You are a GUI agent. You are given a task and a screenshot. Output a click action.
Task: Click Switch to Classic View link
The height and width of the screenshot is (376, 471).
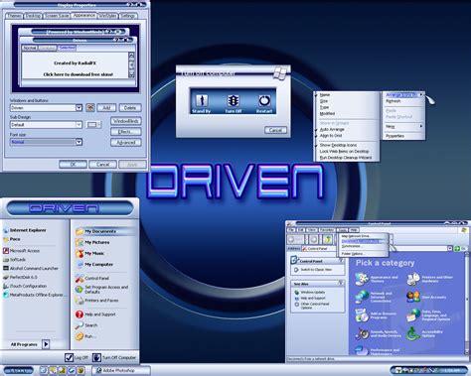pos(316,270)
